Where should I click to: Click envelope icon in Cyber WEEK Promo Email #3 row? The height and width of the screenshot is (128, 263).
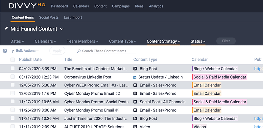click(x=135, y=85)
